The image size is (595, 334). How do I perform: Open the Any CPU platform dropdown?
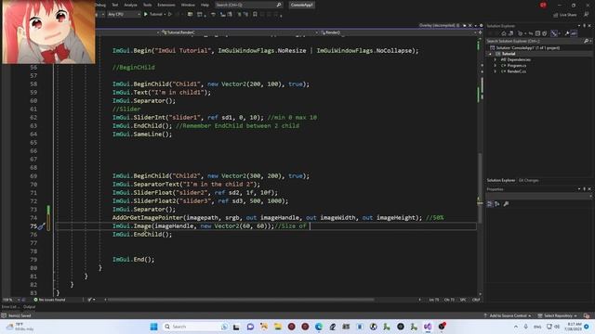pyautogui.click(x=124, y=14)
